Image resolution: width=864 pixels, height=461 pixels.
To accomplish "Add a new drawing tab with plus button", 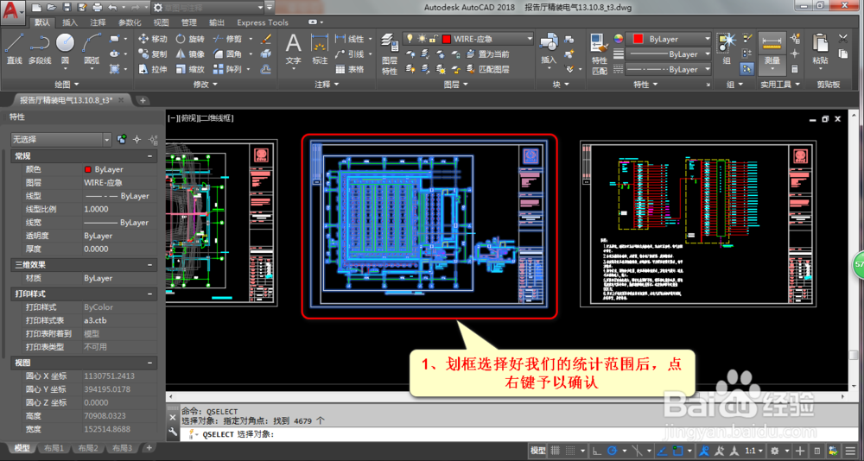I will [143, 100].
